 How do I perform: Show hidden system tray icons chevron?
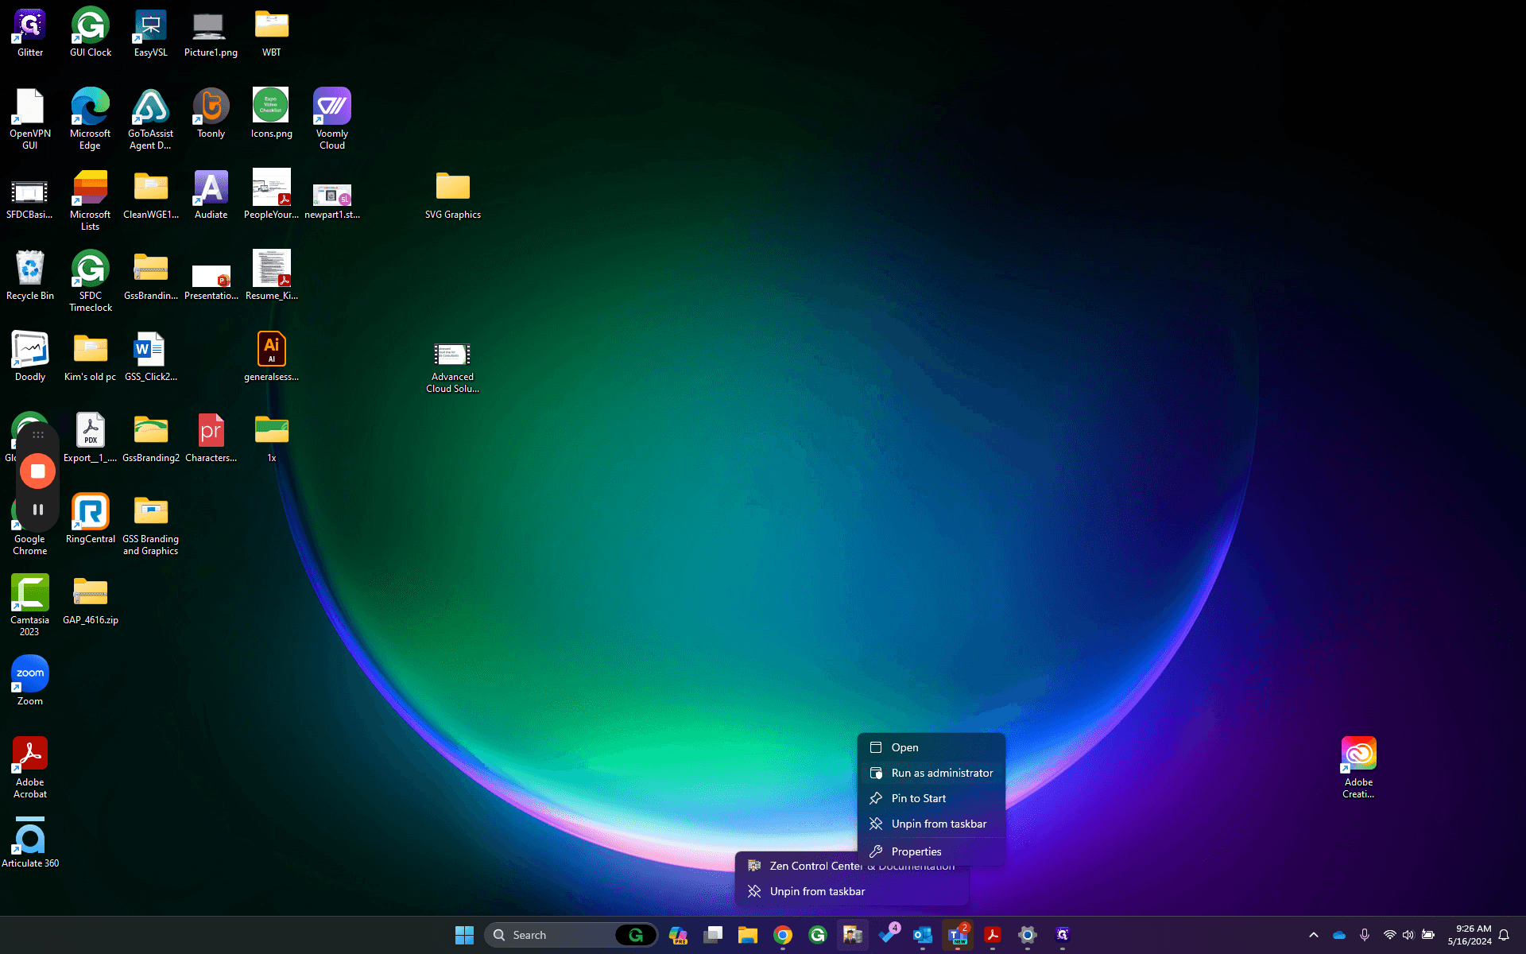(x=1314, y=935)
